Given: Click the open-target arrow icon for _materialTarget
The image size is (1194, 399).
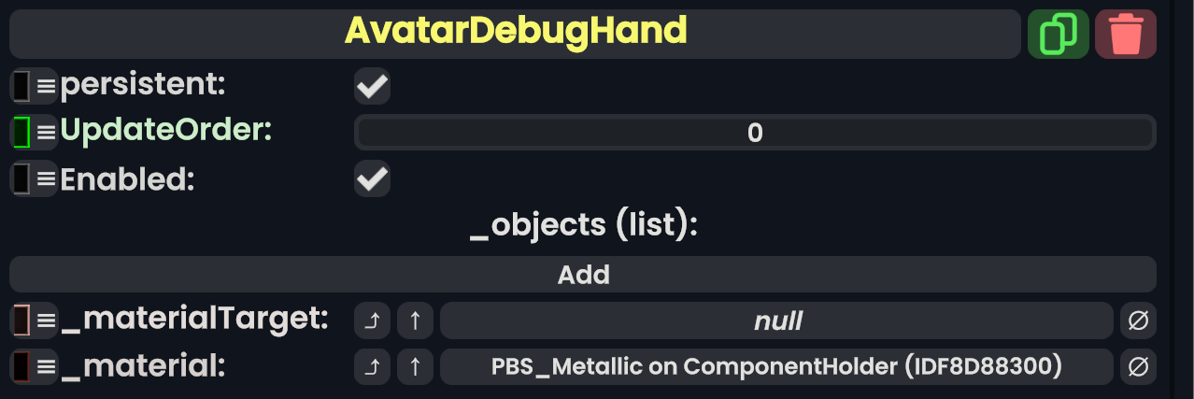Looking at the screenshot, I should tap(372, 321).
